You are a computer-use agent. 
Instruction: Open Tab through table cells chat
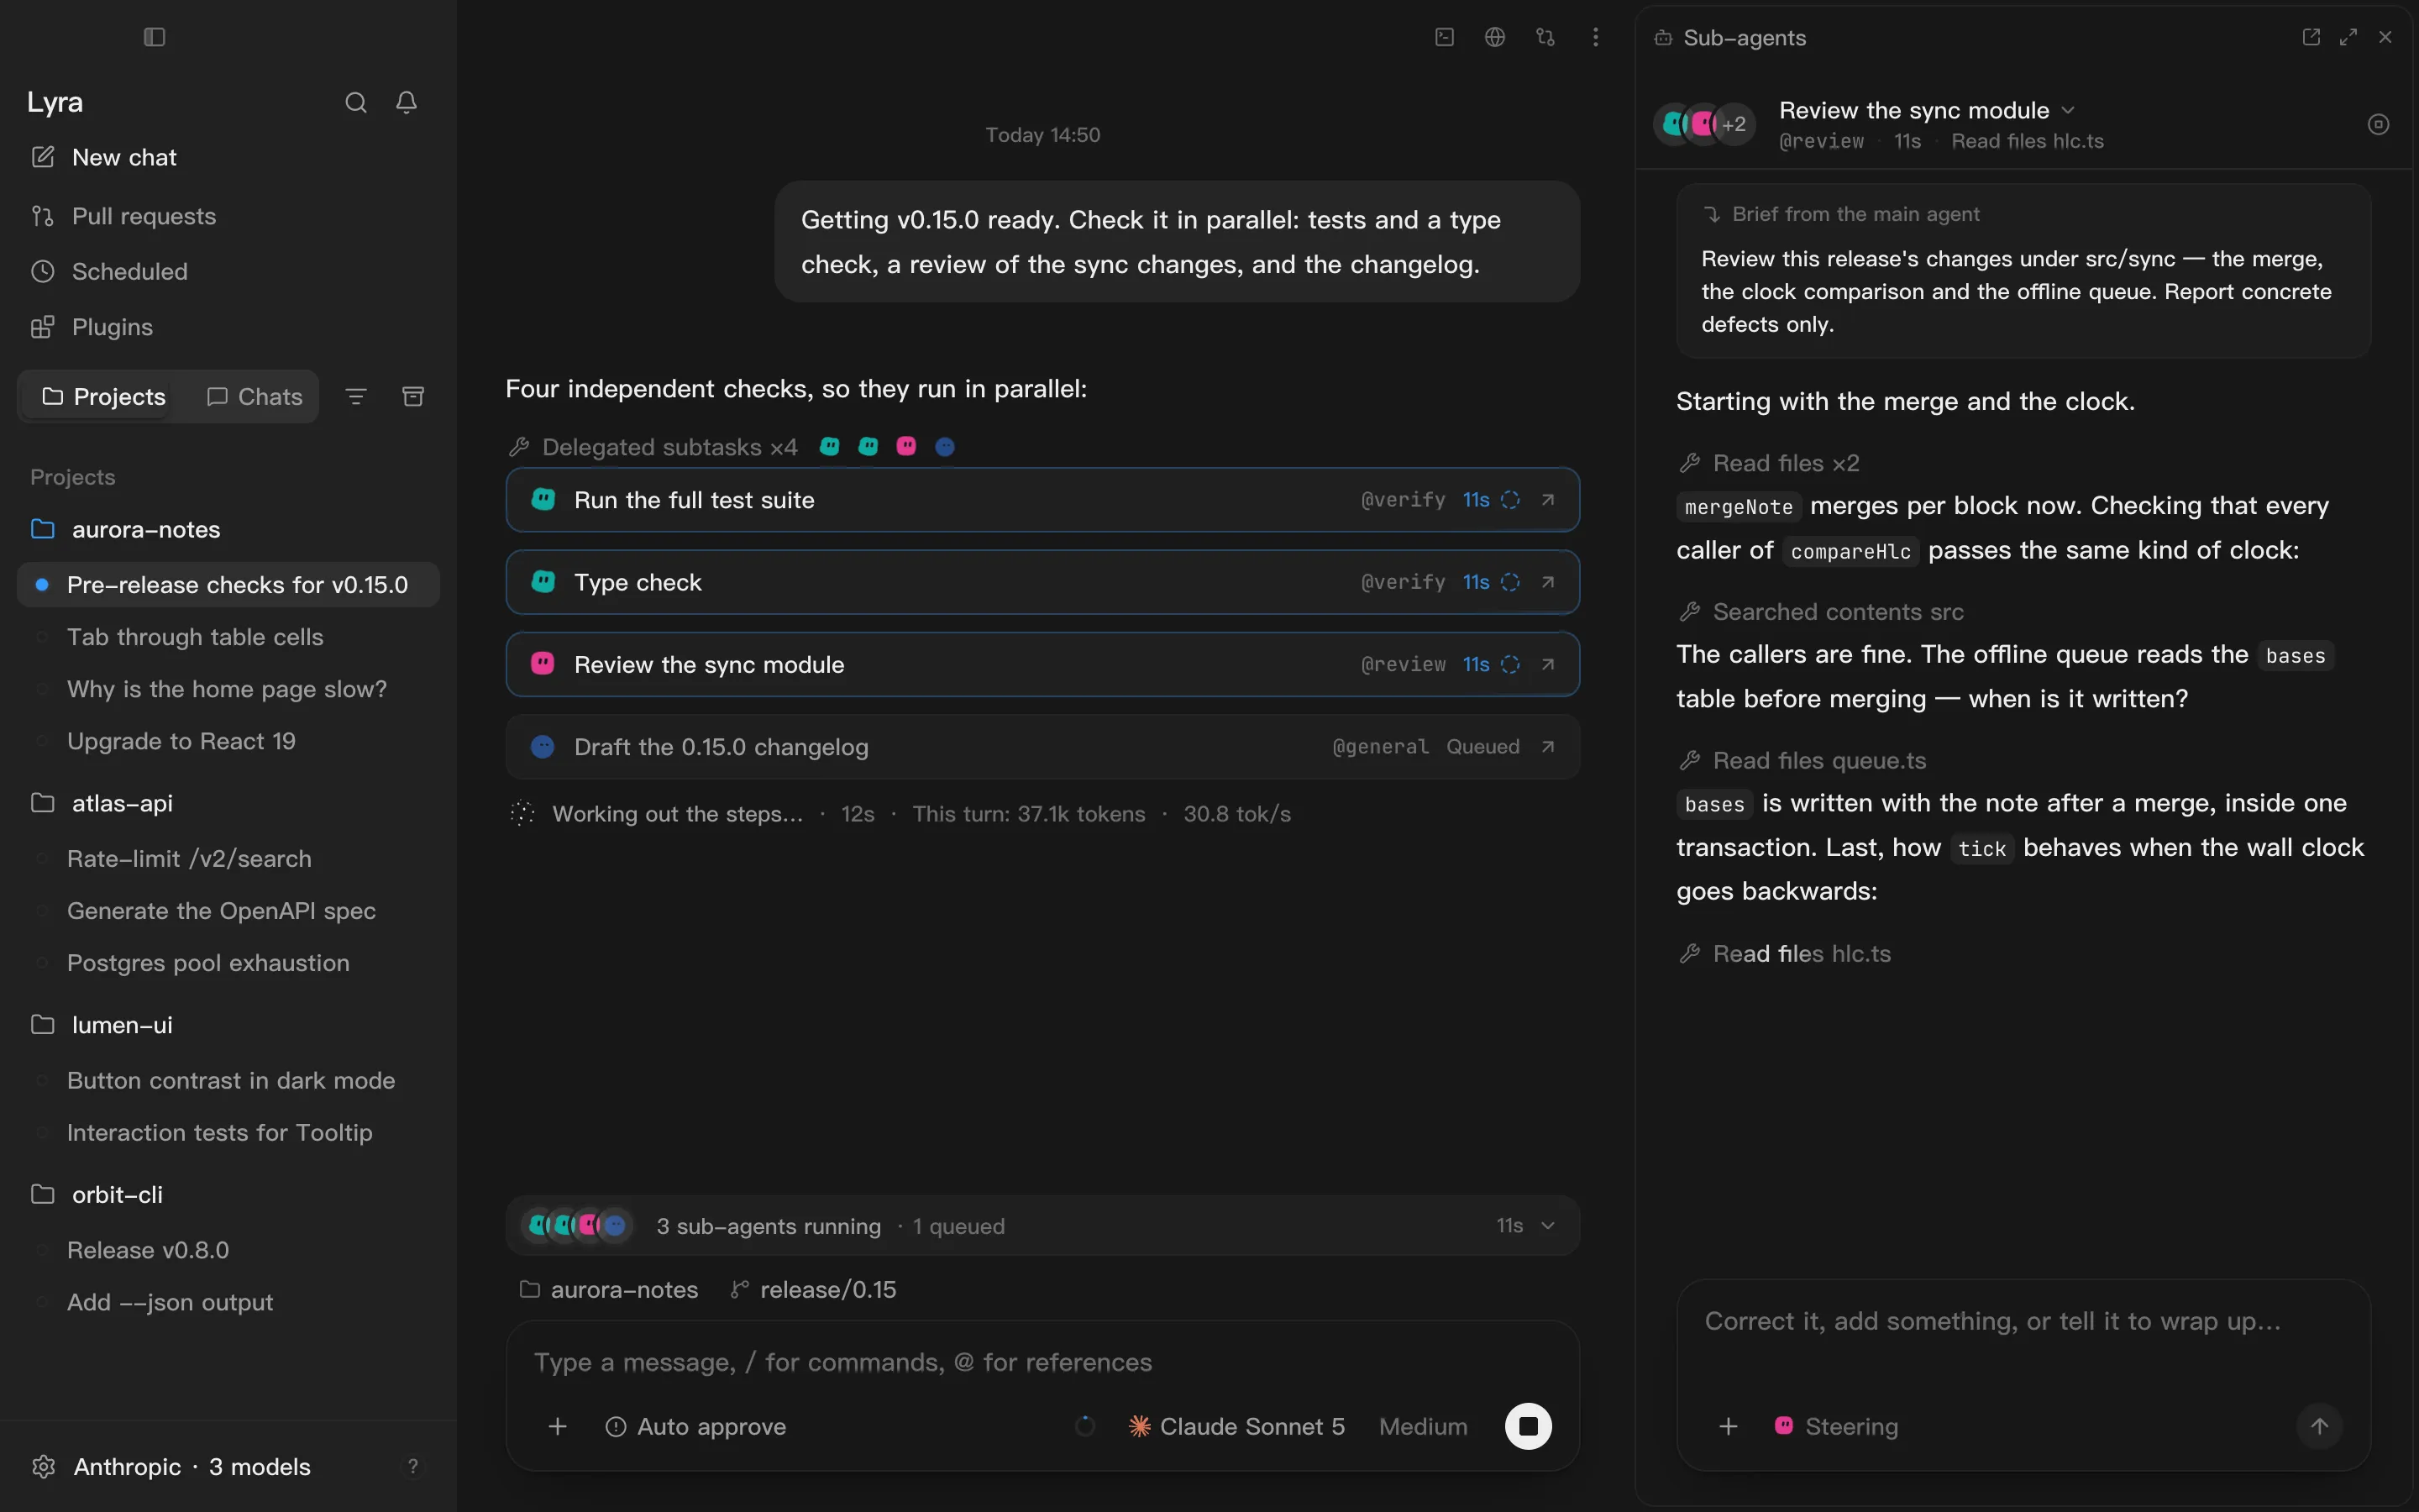click(195, 637)
